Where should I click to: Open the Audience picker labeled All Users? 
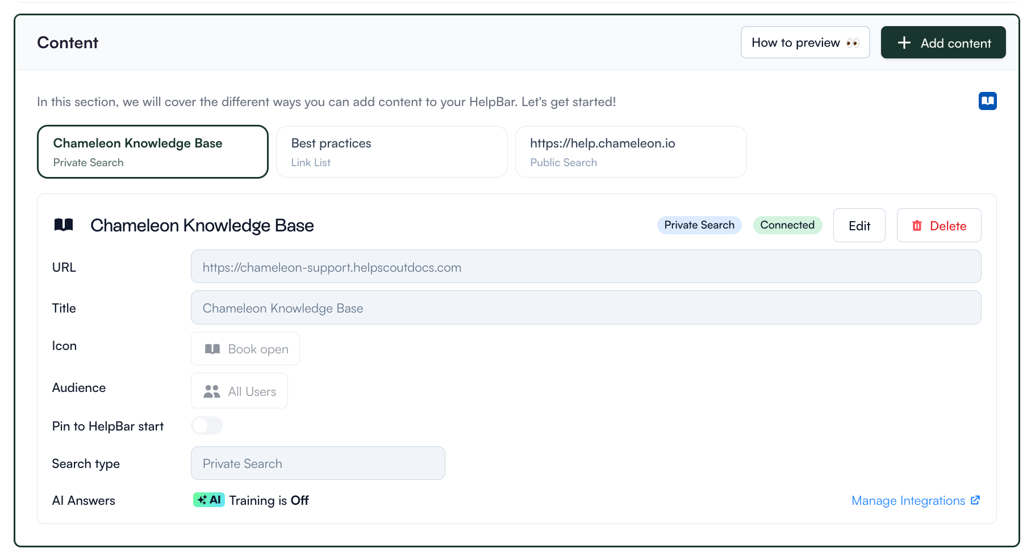click(239, 390)
